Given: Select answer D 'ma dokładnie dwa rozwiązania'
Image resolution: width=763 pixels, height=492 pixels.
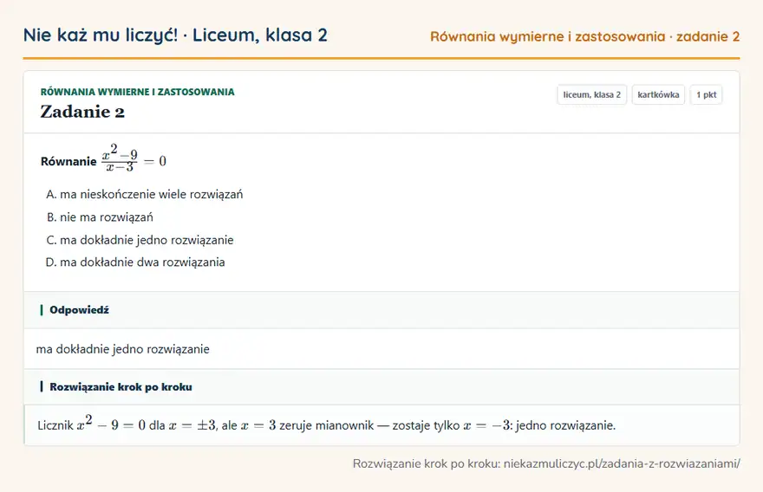Looking at the screenshot, I should (135, 262).
